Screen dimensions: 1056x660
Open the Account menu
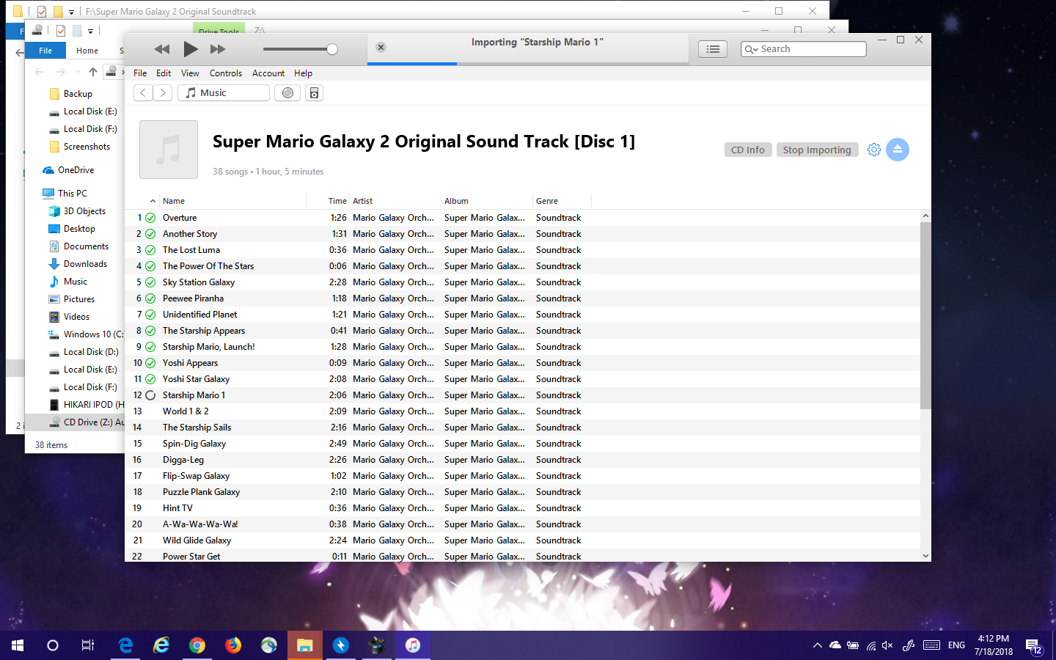pyautogui.click(x=268, y=73)
